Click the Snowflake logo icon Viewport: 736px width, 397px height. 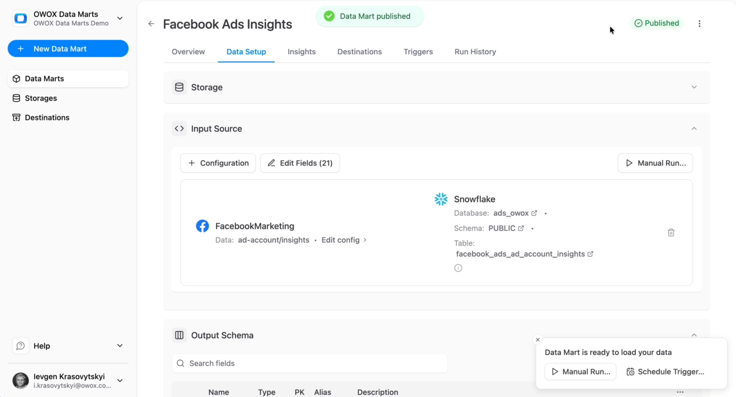click(x=441, y=199)
